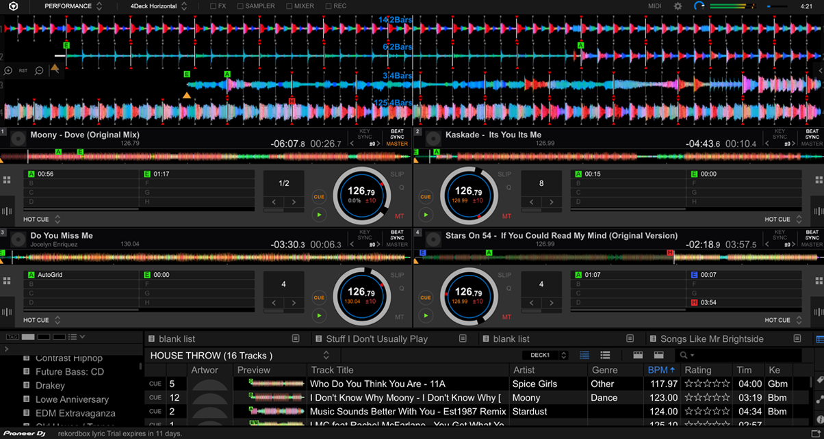The width and height of the screenshot is (824, 439).
Task: Click the rekordbox logo icon at top-left
Action: point(13,6)
